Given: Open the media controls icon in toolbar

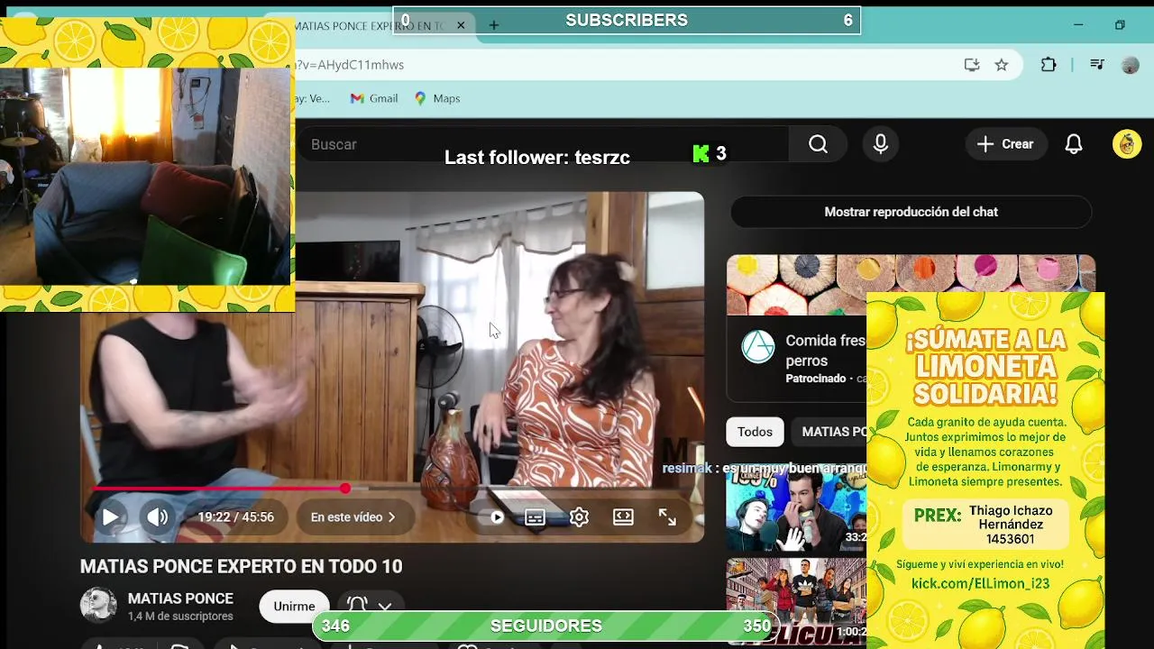Looking at the screenshot, I should tap(1096, 65).
